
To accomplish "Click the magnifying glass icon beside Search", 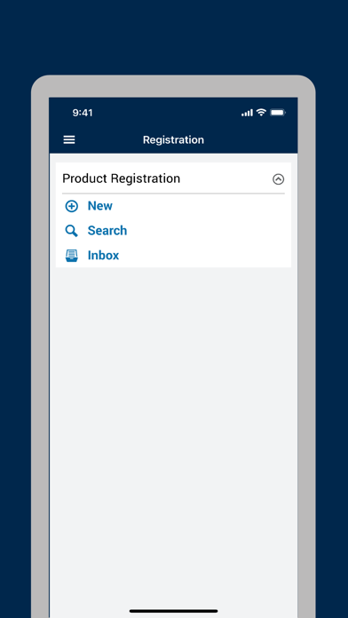I will 71,231.
